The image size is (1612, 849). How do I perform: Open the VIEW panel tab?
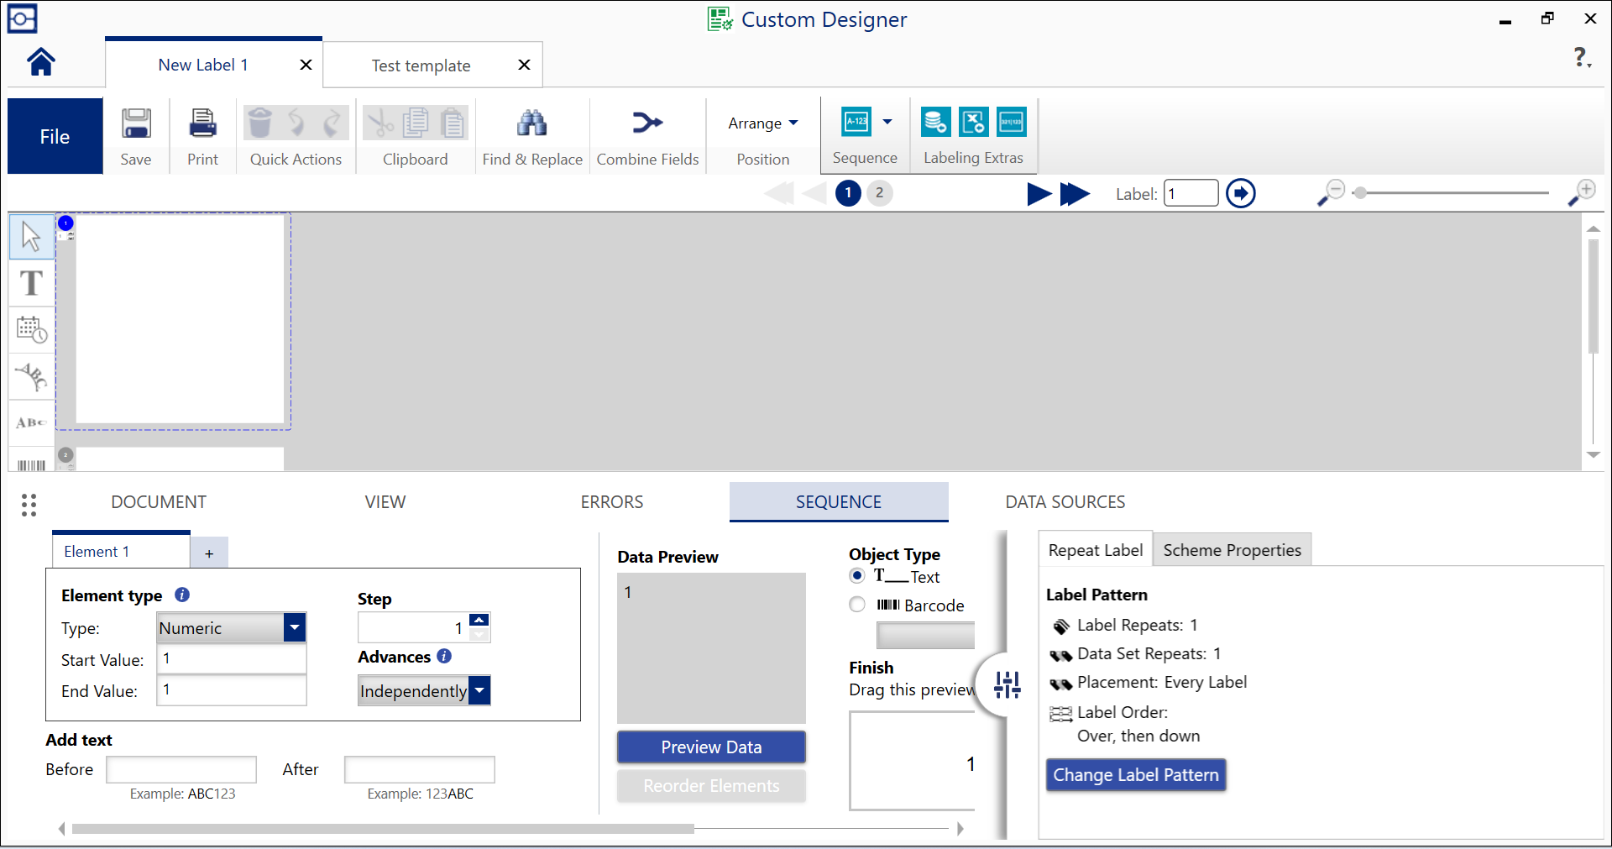385,502
